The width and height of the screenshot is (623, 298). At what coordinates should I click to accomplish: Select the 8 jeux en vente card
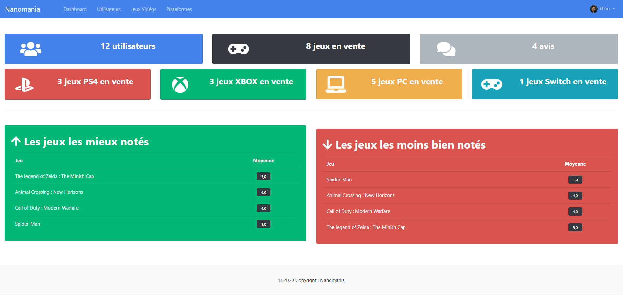click(x=311, y=49)
